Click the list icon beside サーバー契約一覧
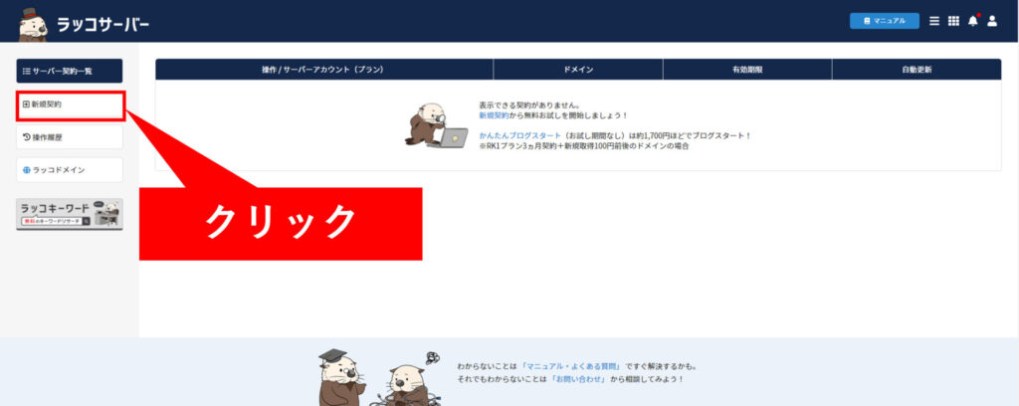 click(x=27, y=71)
